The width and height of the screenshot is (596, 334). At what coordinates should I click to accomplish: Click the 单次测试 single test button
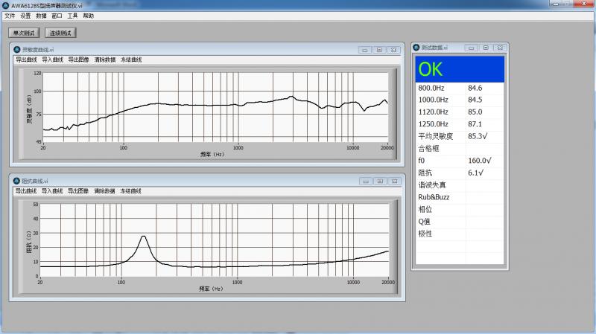[23, 33]
